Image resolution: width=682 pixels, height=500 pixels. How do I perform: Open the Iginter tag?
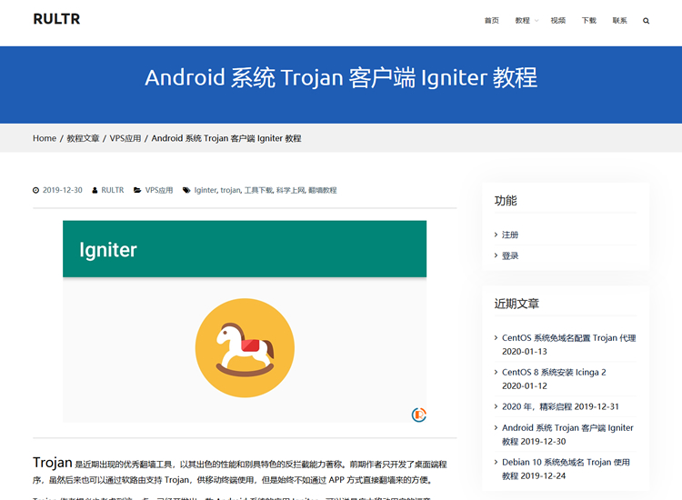[x=206, y=190]
